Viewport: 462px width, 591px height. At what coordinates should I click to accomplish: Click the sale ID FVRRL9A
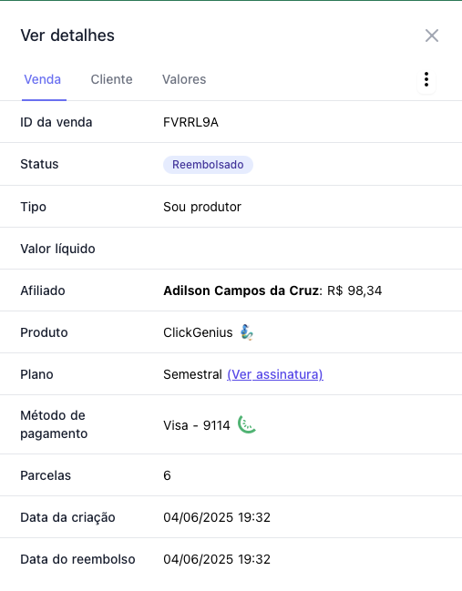190,123
